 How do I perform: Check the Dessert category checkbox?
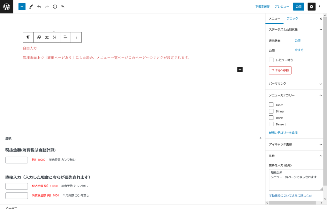click(x=271, y=124)
